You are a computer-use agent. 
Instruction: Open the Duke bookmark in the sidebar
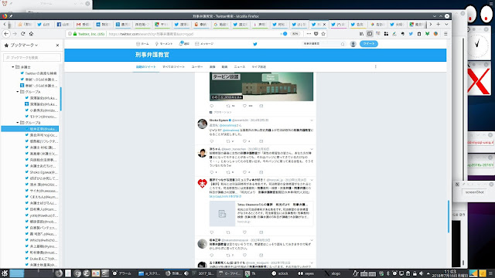(x=41, y=259)
